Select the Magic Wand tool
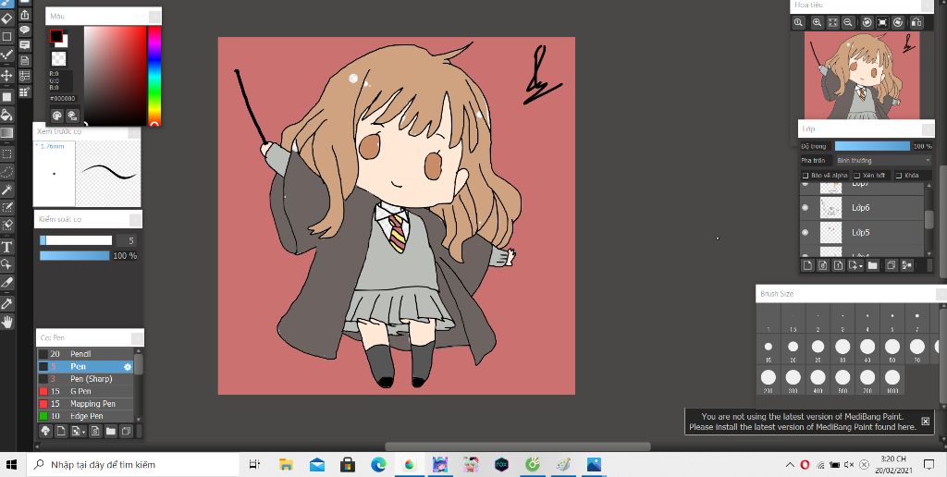 (x=6, y=190)
